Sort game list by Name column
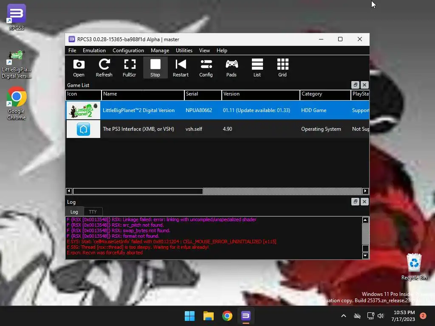Image resolution: width=435 pixels, height=326 pixels. 143,94
